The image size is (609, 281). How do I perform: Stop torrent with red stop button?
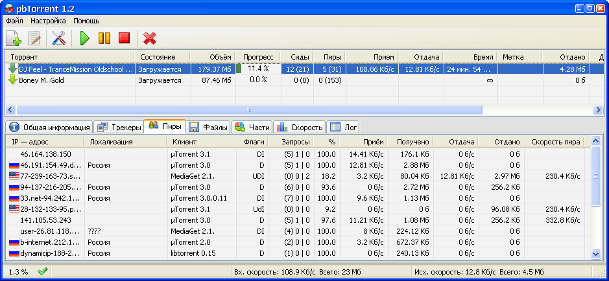pos(124,39)
